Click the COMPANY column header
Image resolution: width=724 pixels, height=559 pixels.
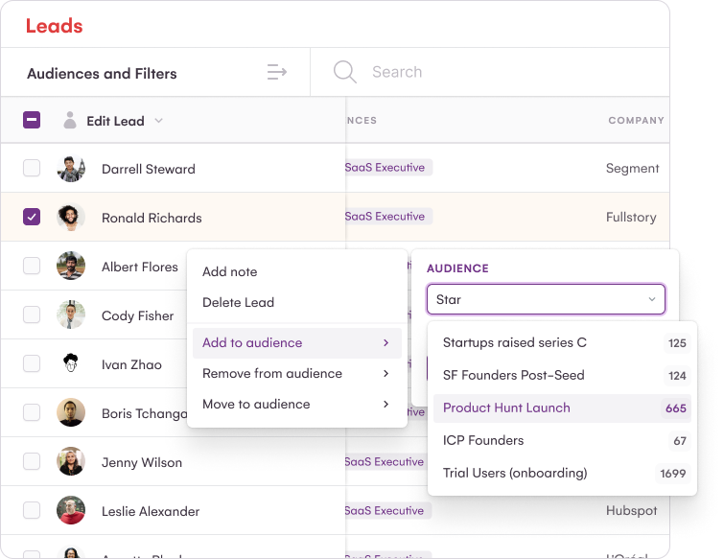636,121
